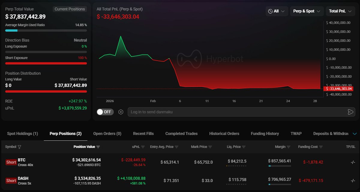Click the Funding Cost sort icon
Viewport: 360px width, 192px height.
pyautogui.click(x=321, y=147)
